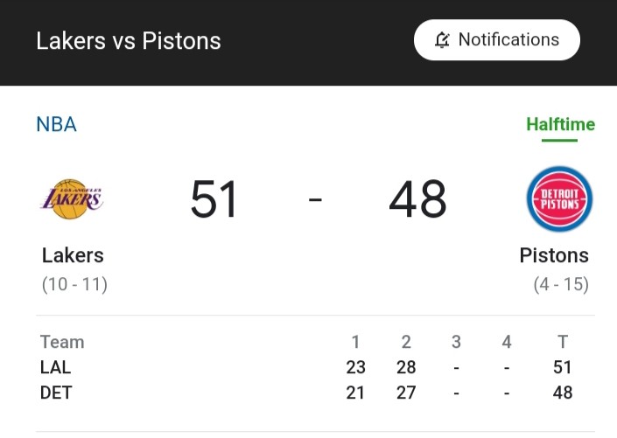The image size is (617, 438).
Task: Open the Pistons team name link
Action: (x=554, y=255)
